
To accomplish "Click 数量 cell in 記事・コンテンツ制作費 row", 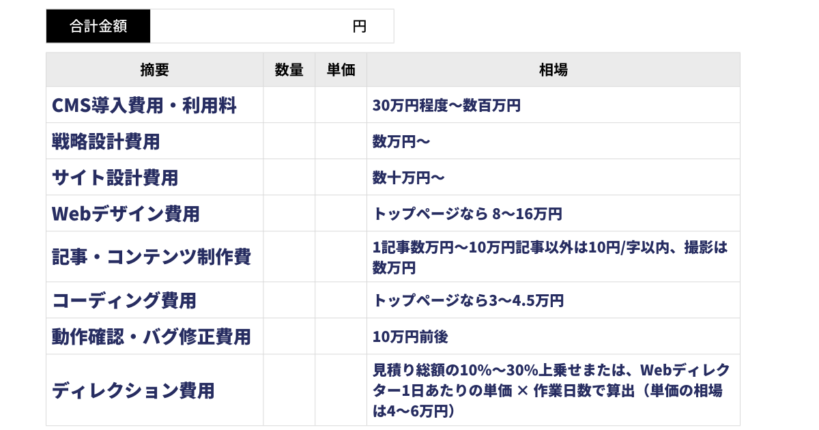I will [289, 257].
